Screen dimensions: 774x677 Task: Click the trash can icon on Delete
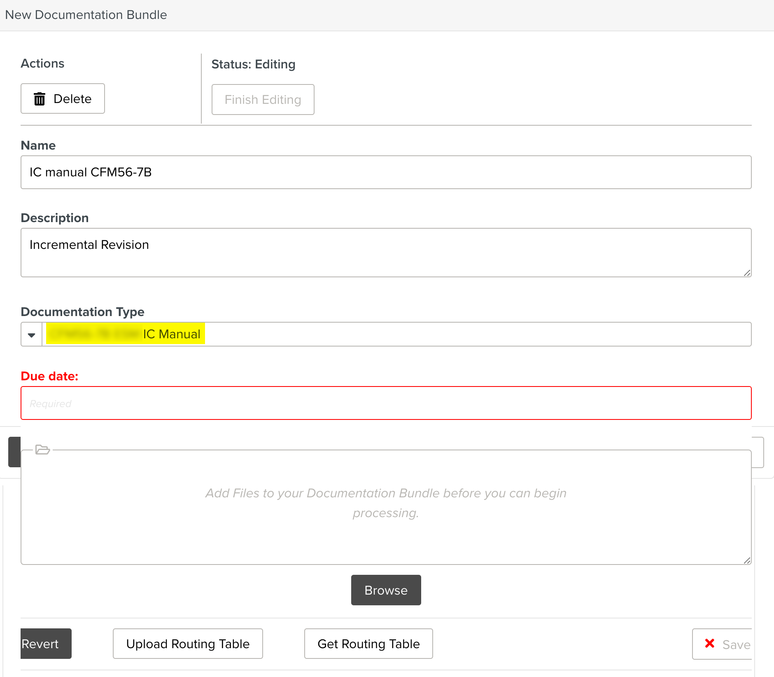pos(40,99)
